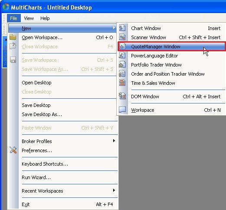226x210 pixels.
Task: Choose Run Wizard... menu entry
Action: pos(62,177)
